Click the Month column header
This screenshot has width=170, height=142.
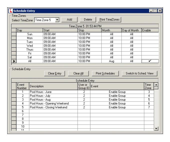coord(111,30)
